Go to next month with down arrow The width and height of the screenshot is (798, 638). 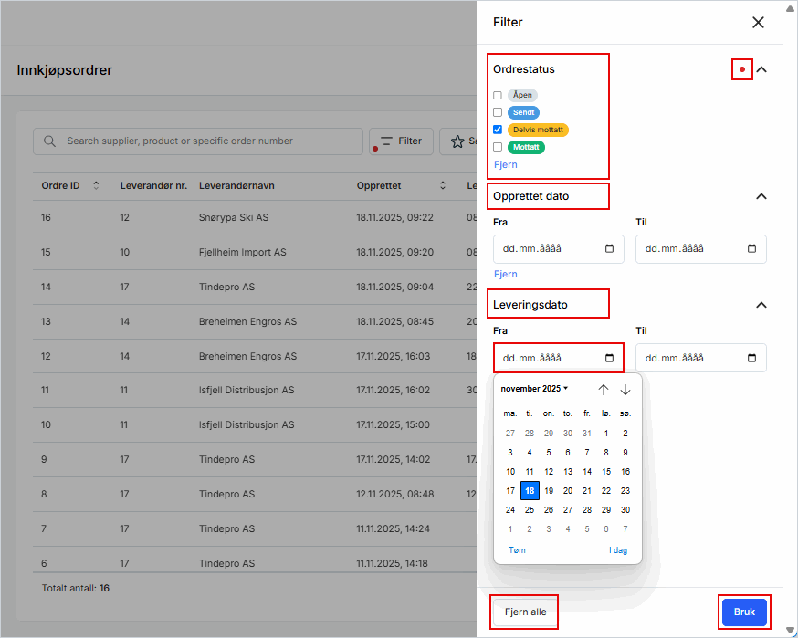(x=625, y=390)
